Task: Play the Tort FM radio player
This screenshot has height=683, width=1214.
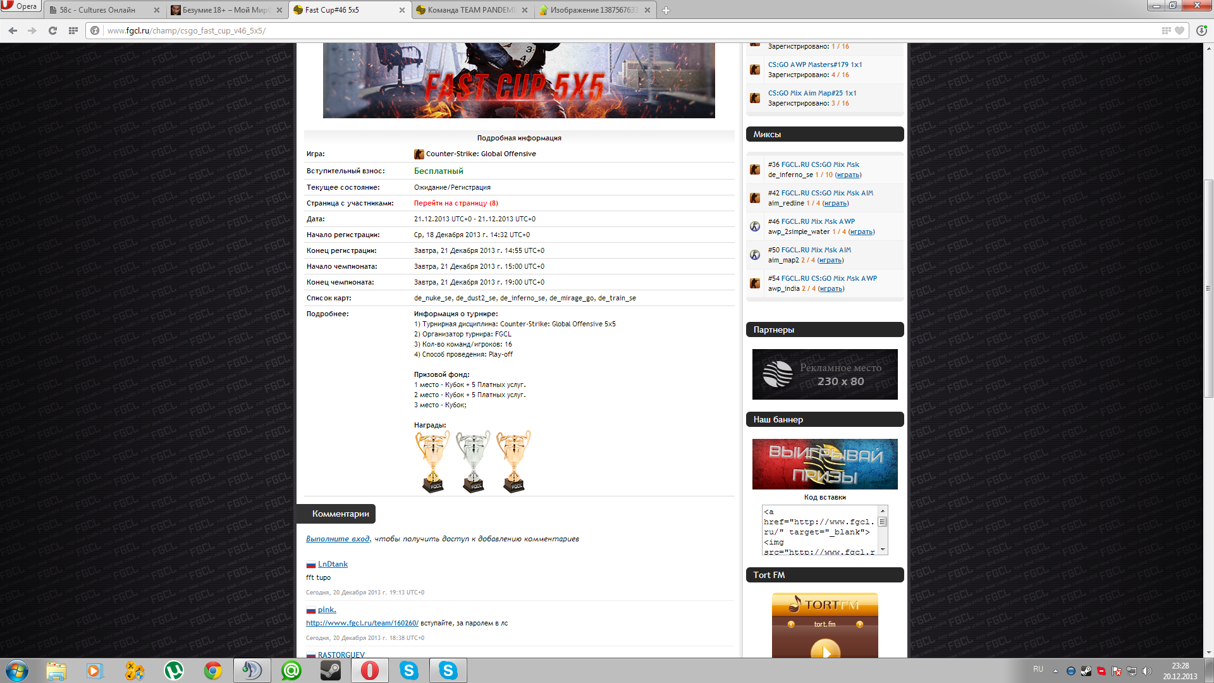Action: coord(825,649)
